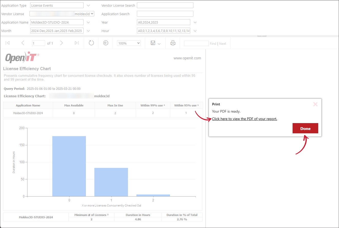This screenshot has height=228, width=339.
Task: Click the Vendor License Search field
Action: point(165,5)
